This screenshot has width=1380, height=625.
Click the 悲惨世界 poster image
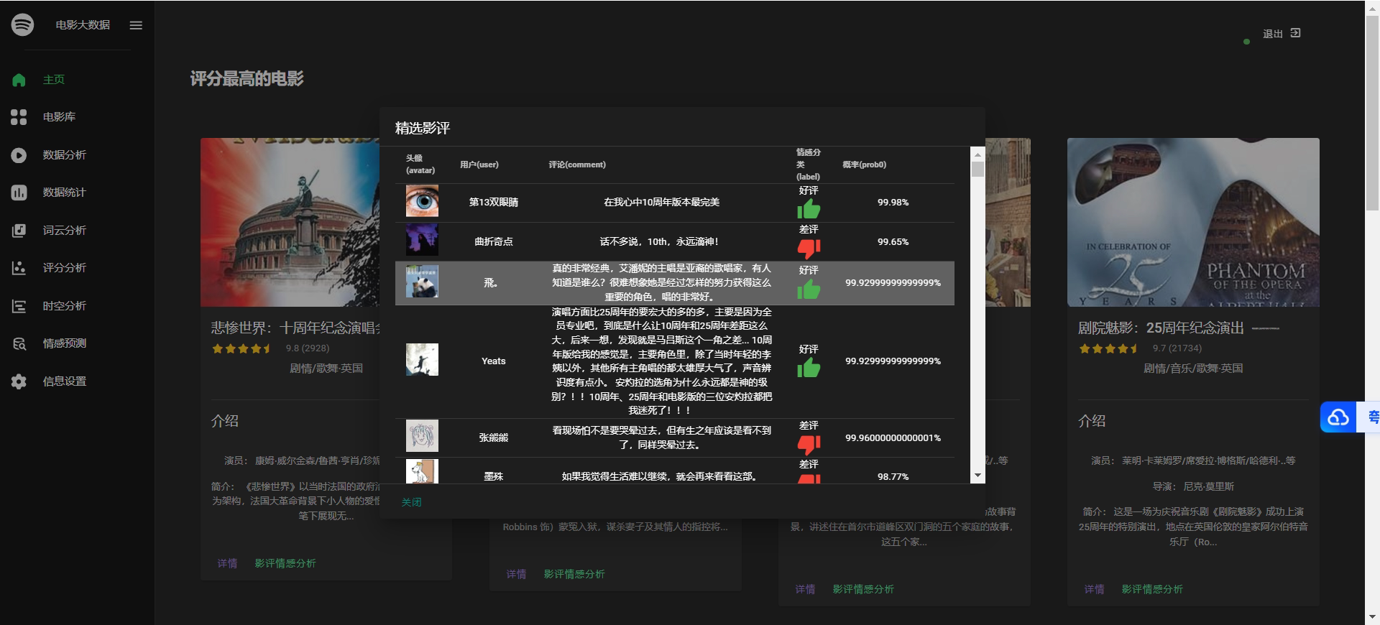[290, 222]
